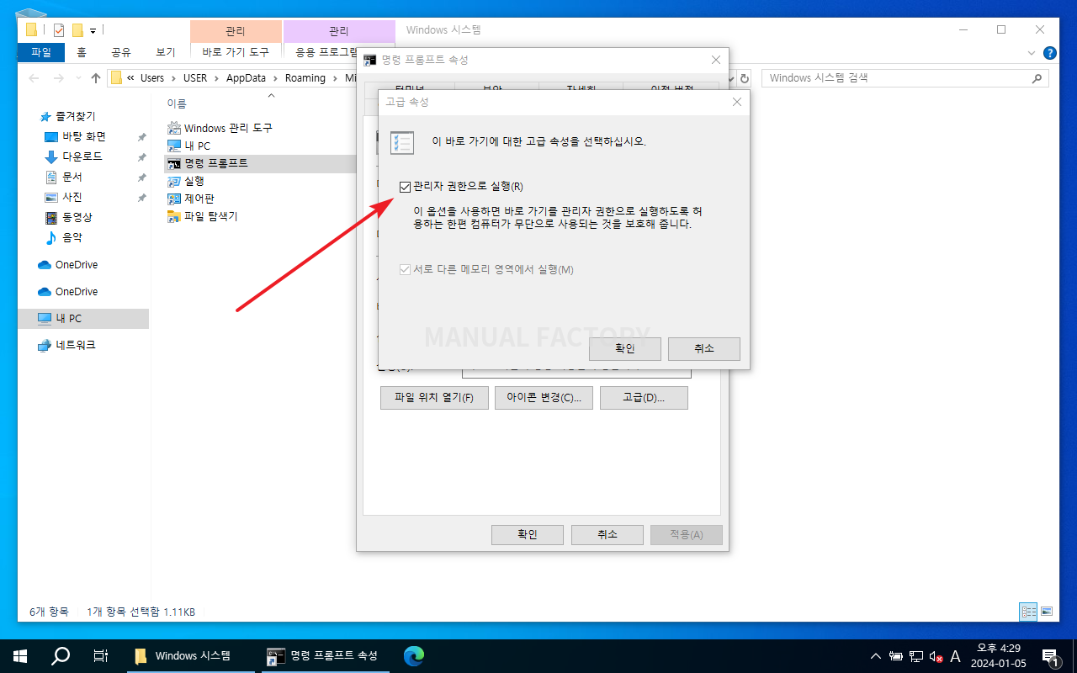The image size is (1077, 673).
Task: Click 취소 in the 고급 속성 dialog
Action: click(703, 348)
